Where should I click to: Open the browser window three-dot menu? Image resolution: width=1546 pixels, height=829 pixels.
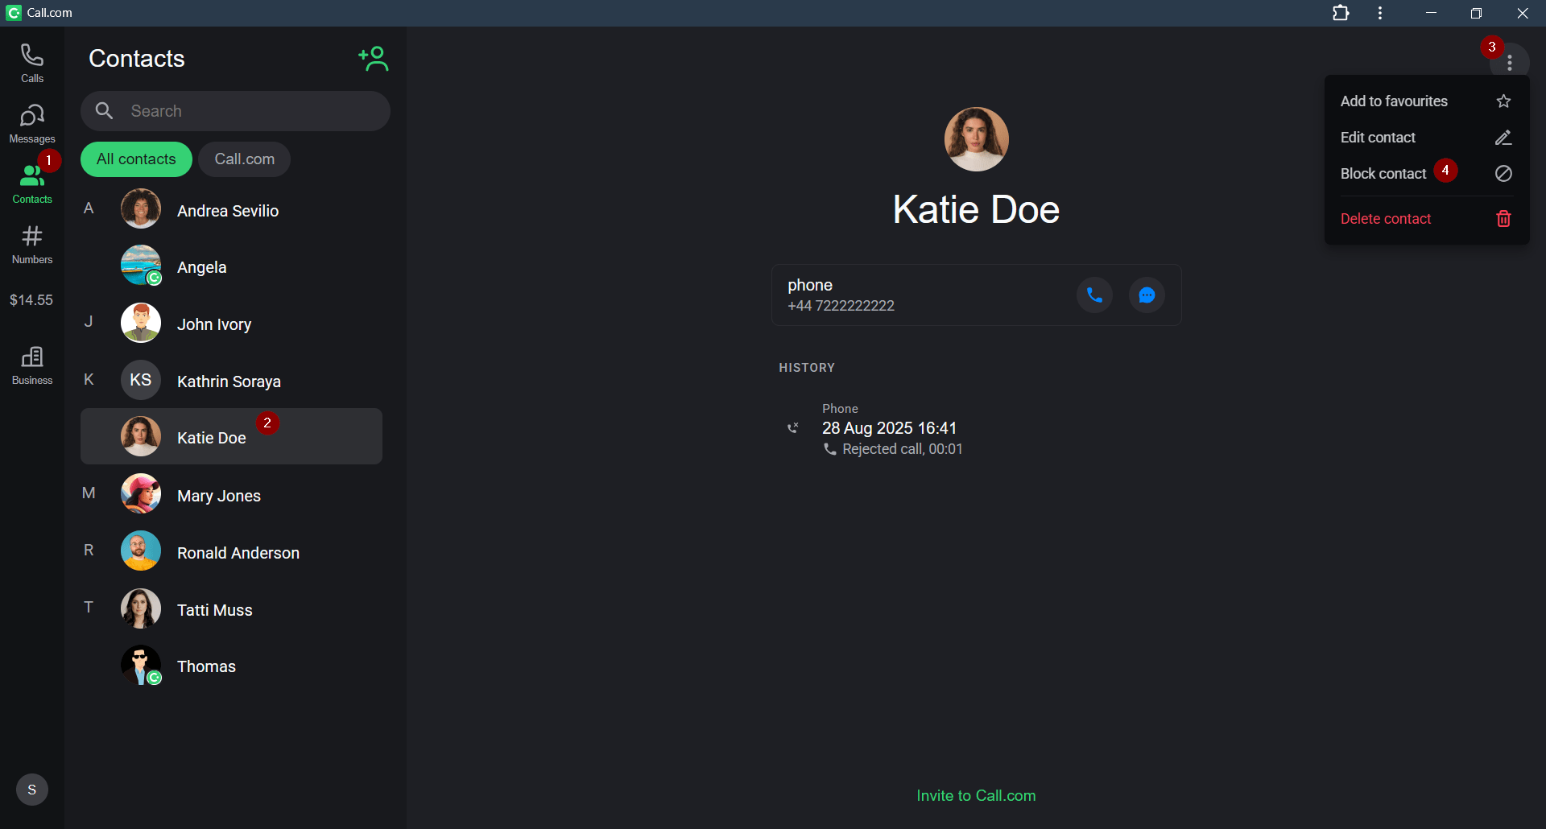(x=1380, y=13)
